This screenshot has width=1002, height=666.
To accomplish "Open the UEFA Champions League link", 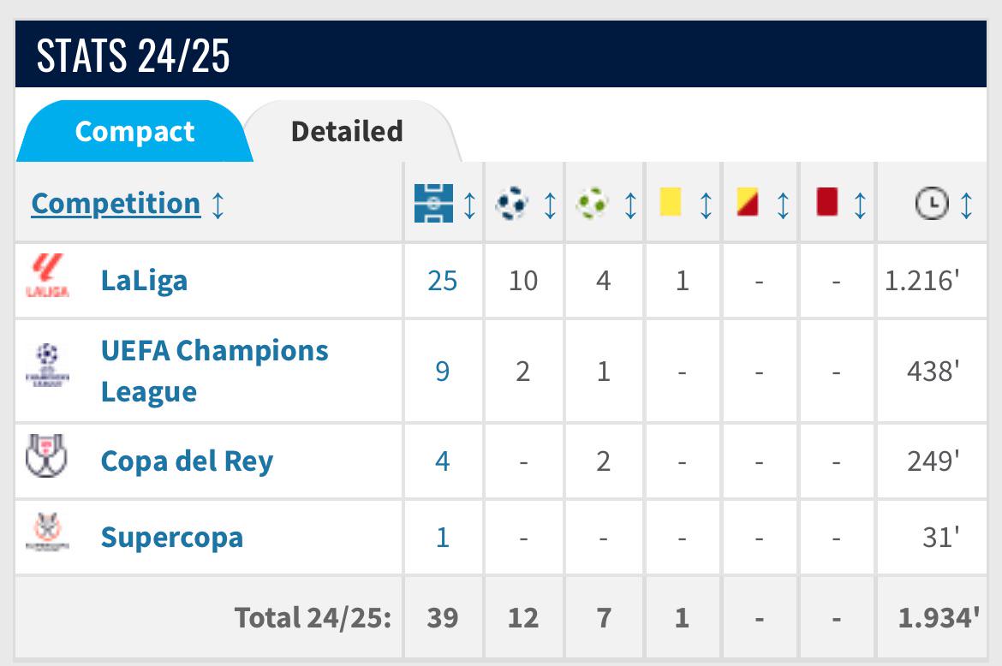I will click(x=215, y=371).
